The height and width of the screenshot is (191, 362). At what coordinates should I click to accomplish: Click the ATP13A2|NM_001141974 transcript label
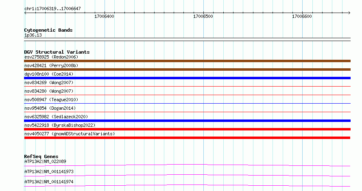pyautogui.click(x=49, y=182)
